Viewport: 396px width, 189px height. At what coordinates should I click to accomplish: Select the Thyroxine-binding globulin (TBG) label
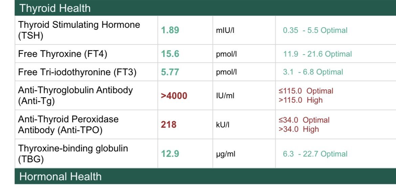click(73, 153)
